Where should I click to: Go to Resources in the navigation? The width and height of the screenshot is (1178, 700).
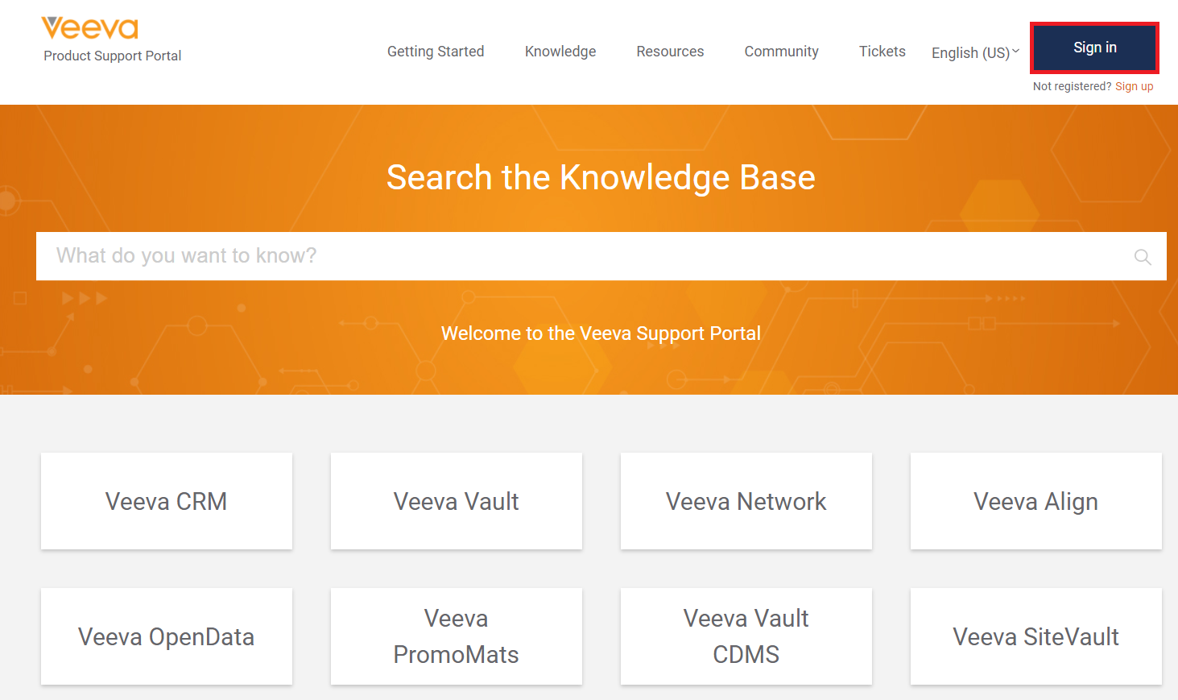670,52
